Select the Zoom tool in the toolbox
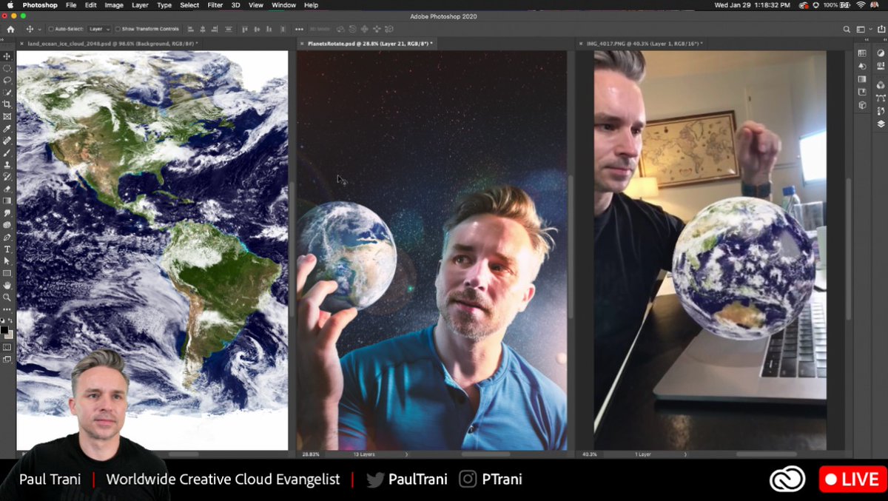 pyautogui.click(x=7, y=297)
